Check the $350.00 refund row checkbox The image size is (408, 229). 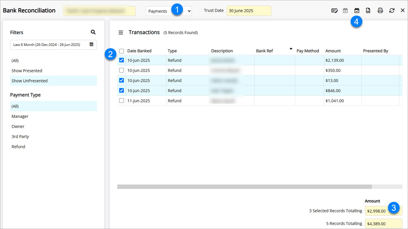point(122,70)
